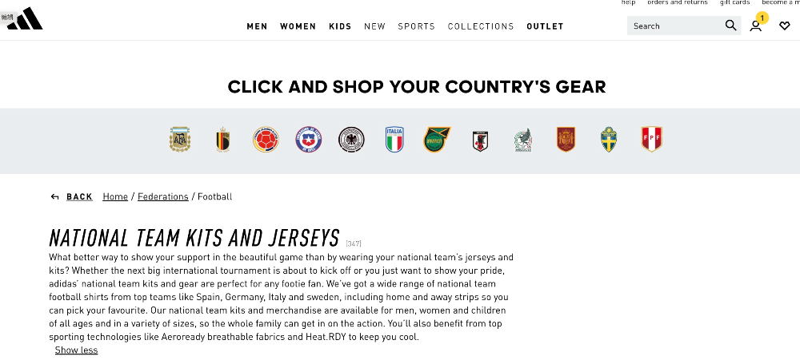Open the COLLECTIONS menu

click(x=481, y=26)
